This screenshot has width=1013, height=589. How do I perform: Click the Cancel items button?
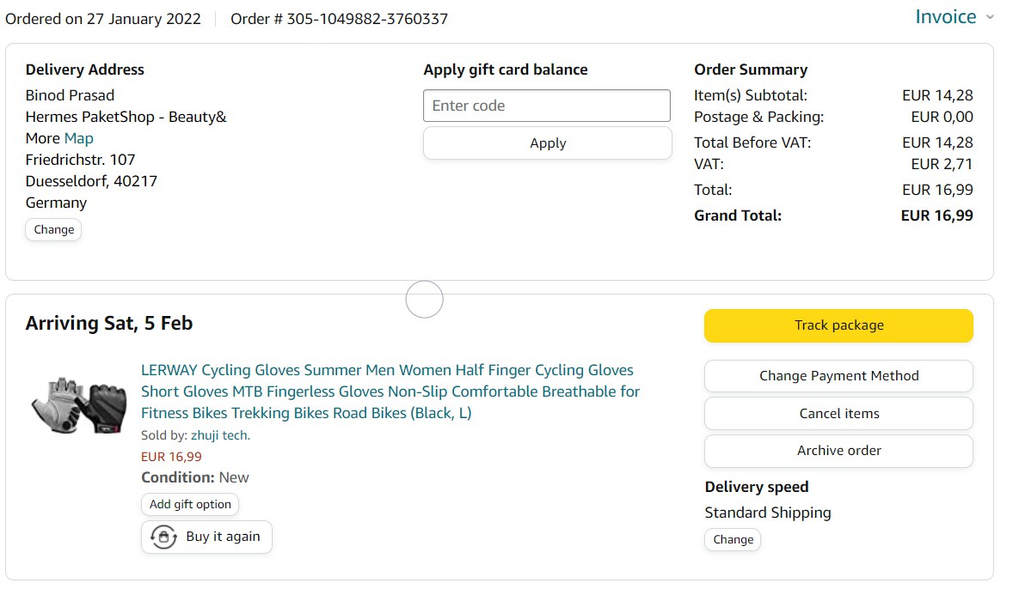pyautogui.click(x=838, y=413)
